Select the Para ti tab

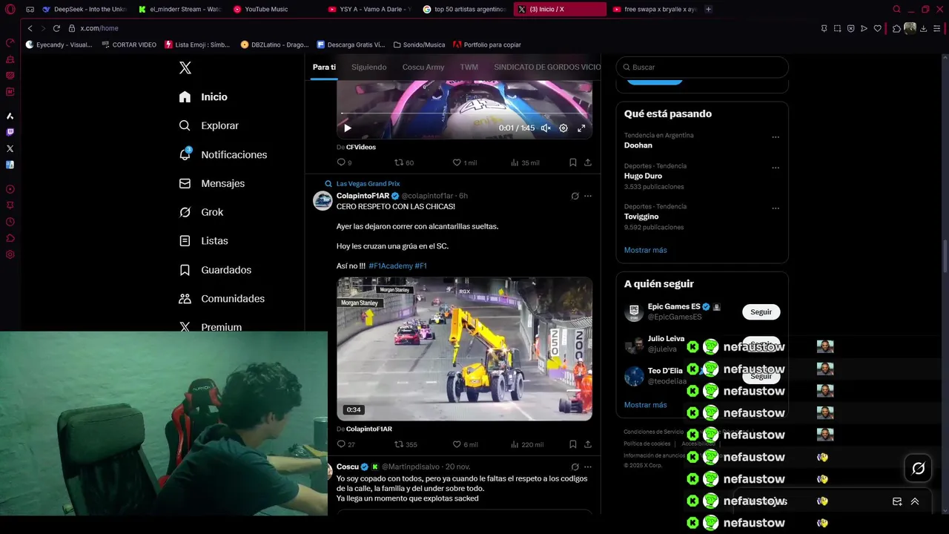(324, 67)
